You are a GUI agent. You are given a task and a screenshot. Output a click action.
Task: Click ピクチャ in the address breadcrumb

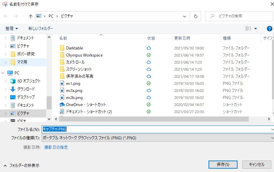[x=67, y=16]
